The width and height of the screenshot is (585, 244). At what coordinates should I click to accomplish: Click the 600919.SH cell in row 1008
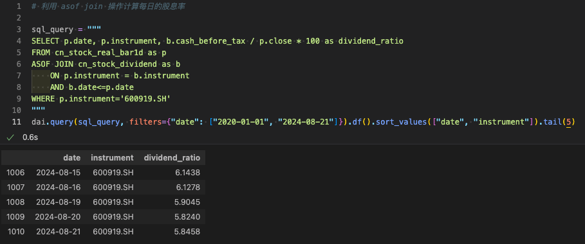tap(113, 202)
